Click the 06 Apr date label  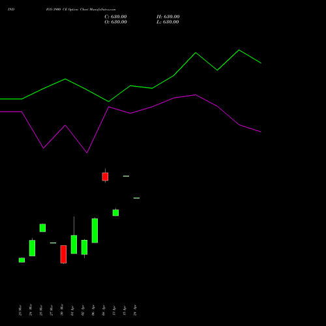[x=93, y=310]
